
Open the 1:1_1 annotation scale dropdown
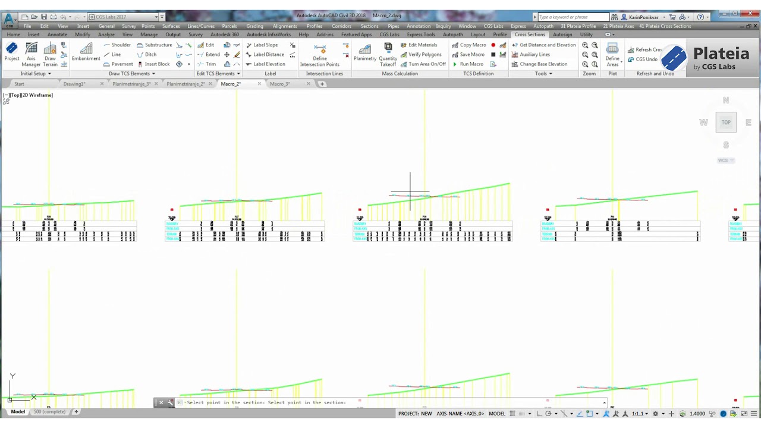640,414
